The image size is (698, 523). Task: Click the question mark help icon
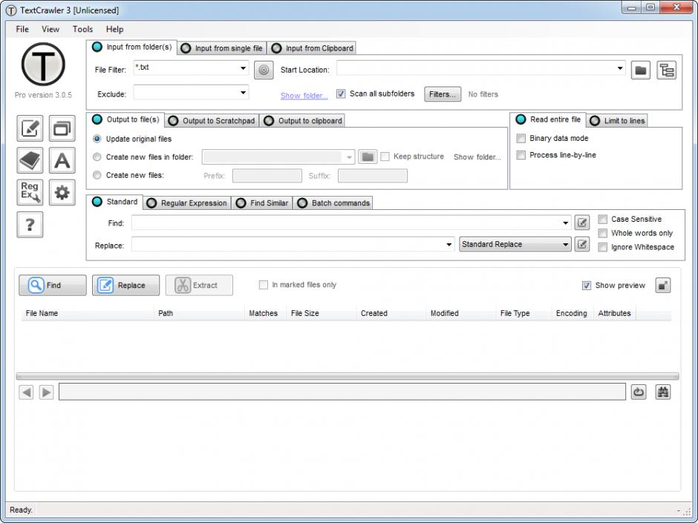(x=30, y=225)
